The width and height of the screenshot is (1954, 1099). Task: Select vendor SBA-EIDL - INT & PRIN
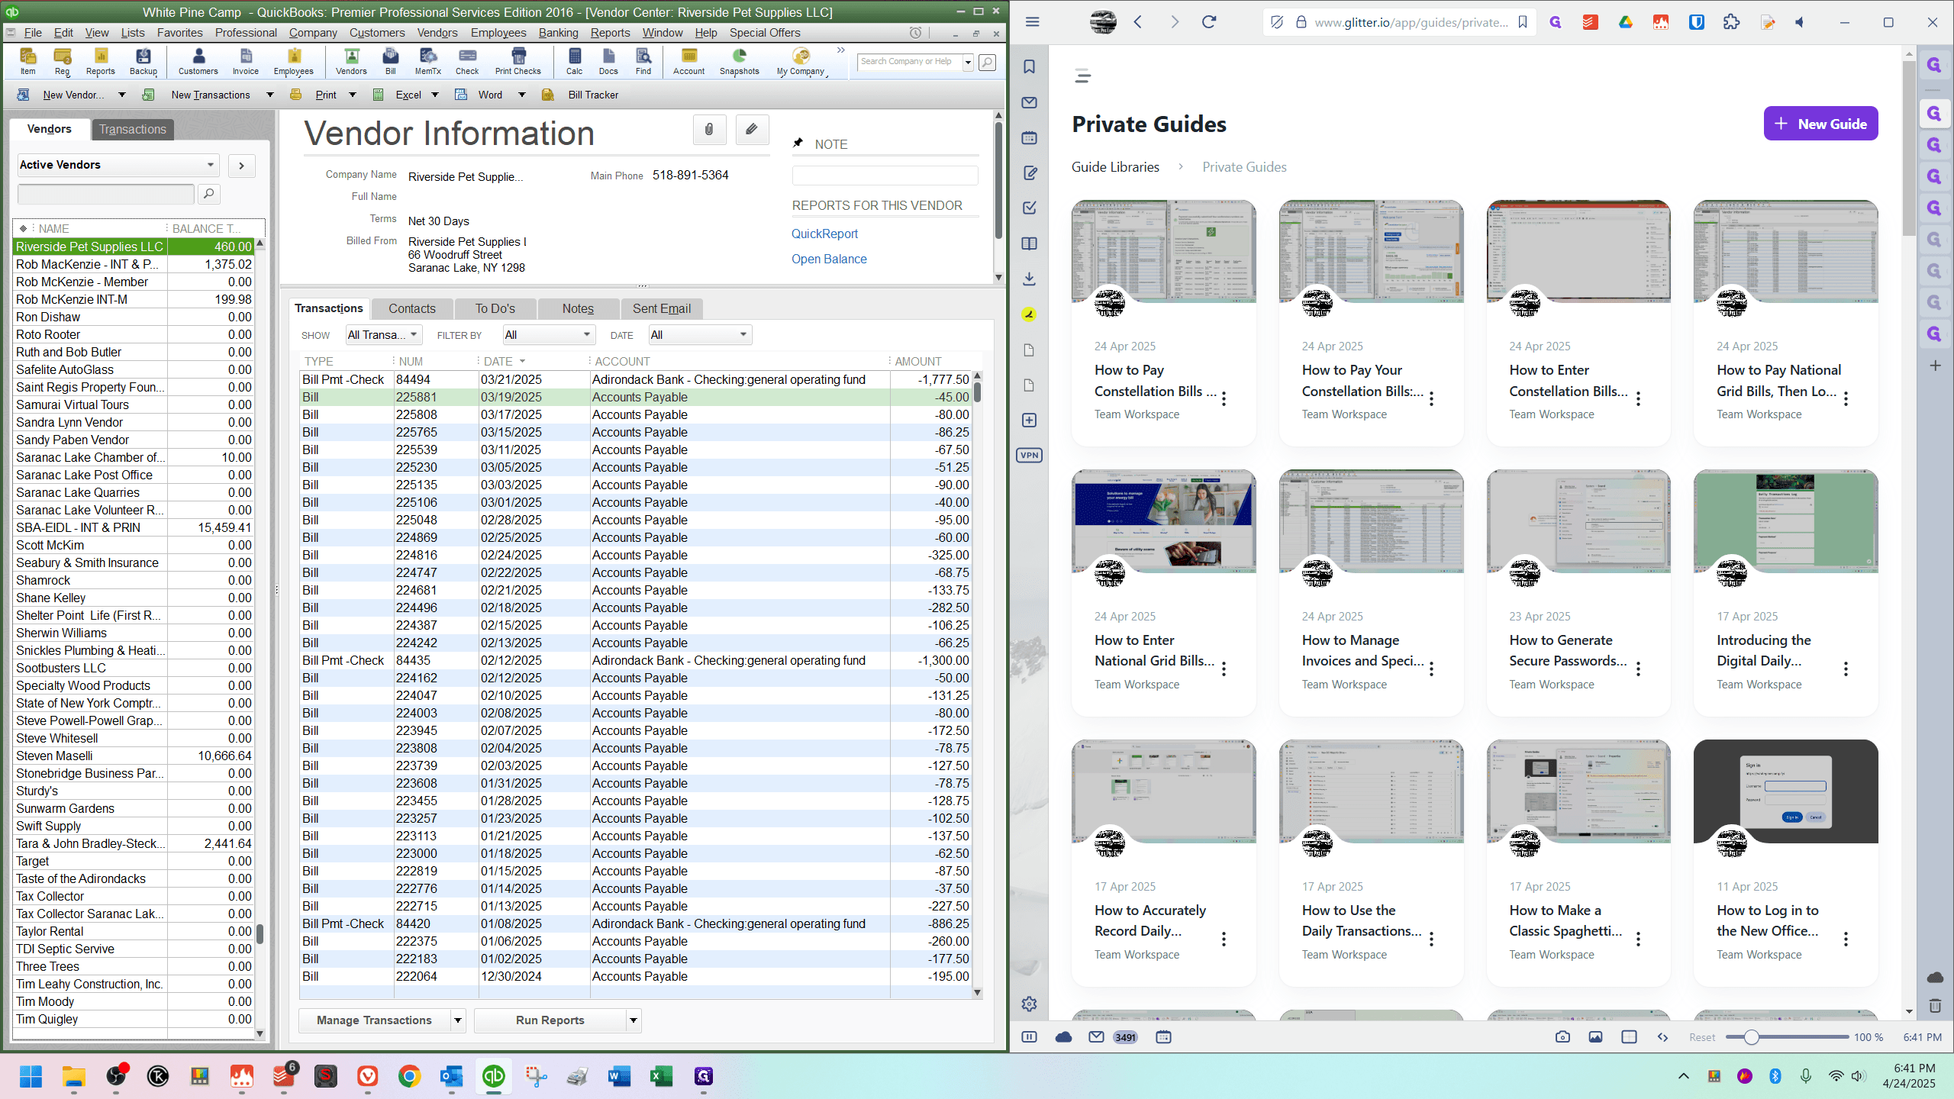[x=134, y=528]
